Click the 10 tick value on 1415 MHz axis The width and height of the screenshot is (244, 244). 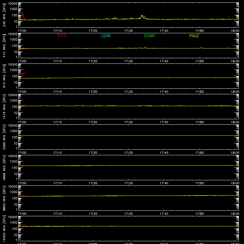click(16, 113)
